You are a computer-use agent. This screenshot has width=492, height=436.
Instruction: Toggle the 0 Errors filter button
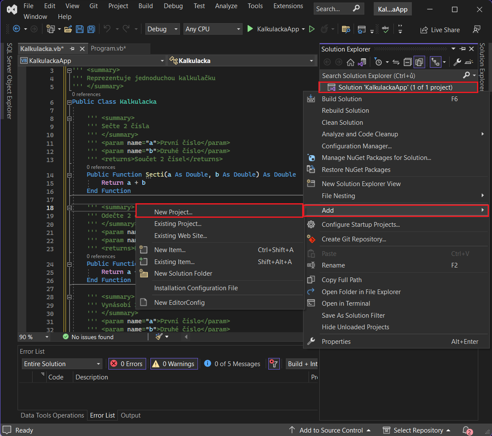[x=127, y=364]
